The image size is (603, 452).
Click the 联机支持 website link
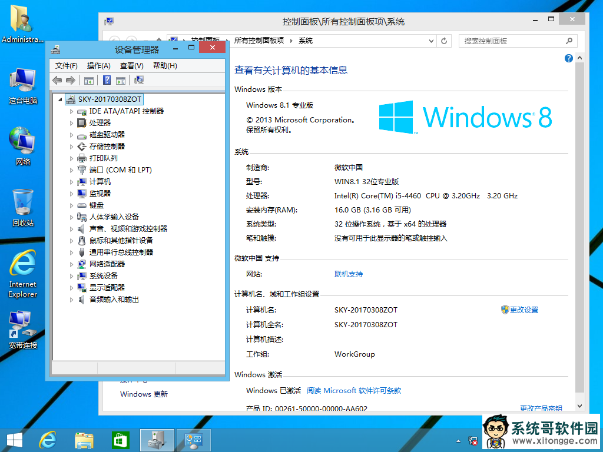point(349,274)
